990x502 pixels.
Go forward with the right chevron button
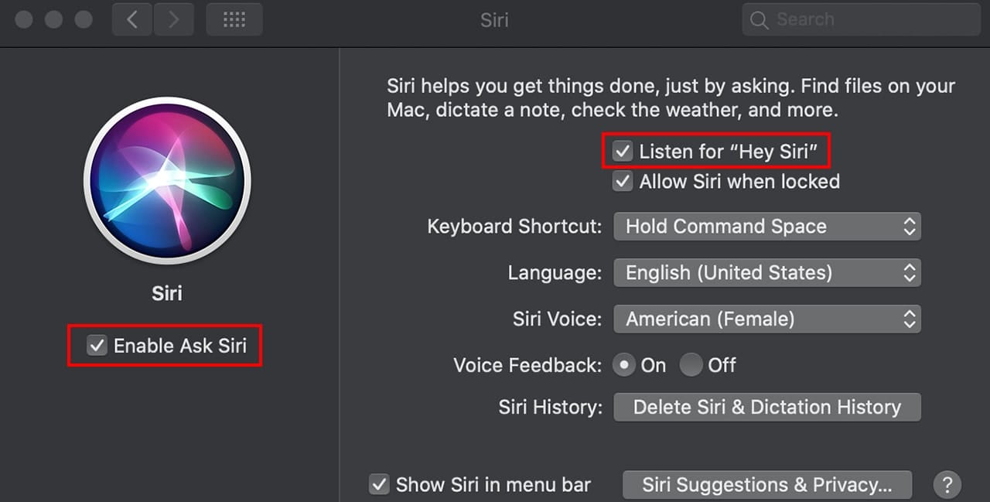point(174,19)
